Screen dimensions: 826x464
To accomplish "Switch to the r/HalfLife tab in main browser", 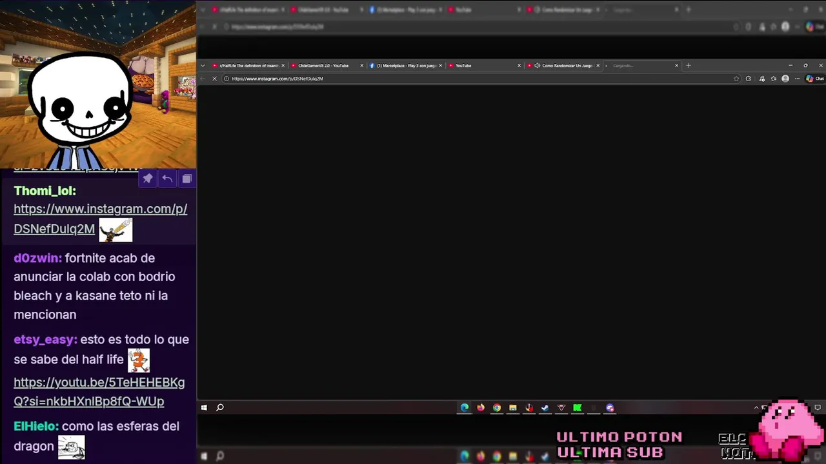I will click(x=249, y=65).
